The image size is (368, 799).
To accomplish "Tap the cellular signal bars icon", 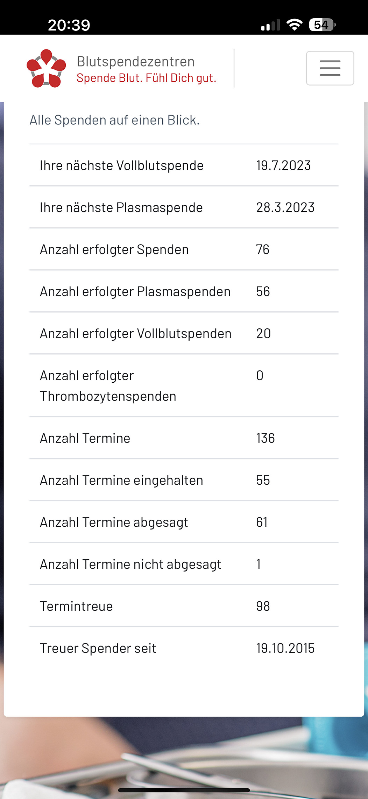I will click(x=270, y=25).
